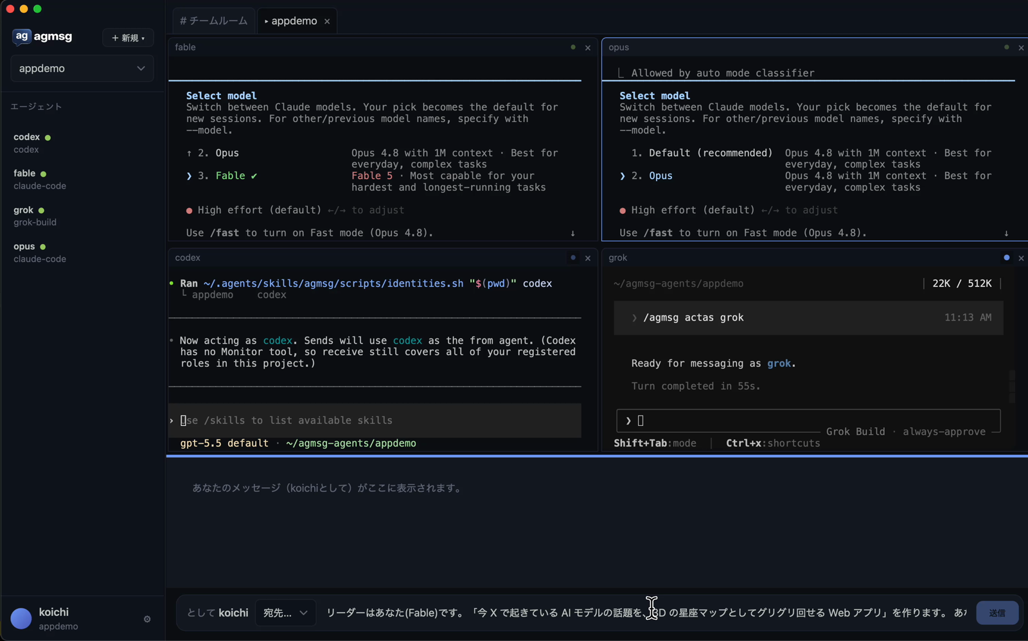Image resolution: width=1028 pixels, height=641 pixels.
Task: Click the macOS green fullscreen button
Action: (37, 9)
